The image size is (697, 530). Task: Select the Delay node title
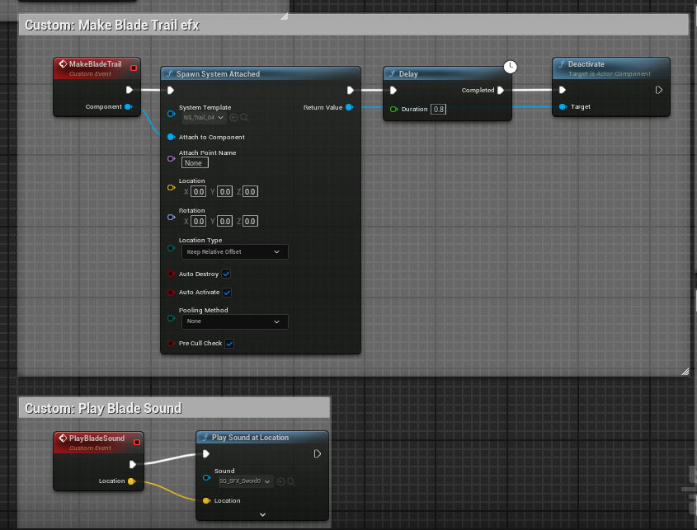408,73
